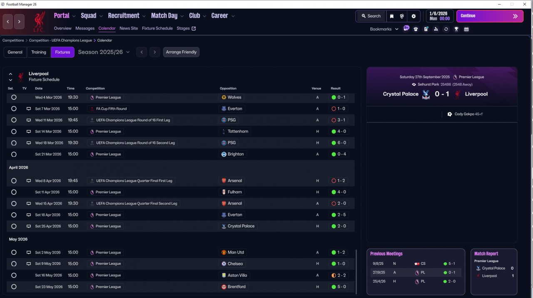533x298 pixels.
Task: Click Crystal Palace crest in match summary panel
Action: point(426,94)
